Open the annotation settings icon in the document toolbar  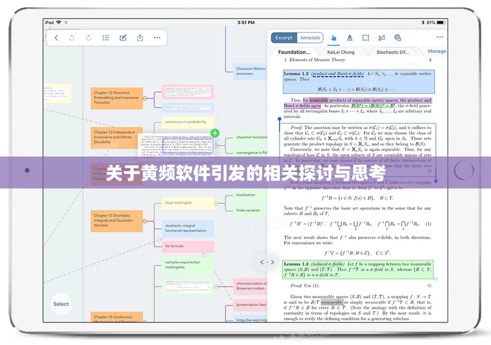[x=398, y=38]
